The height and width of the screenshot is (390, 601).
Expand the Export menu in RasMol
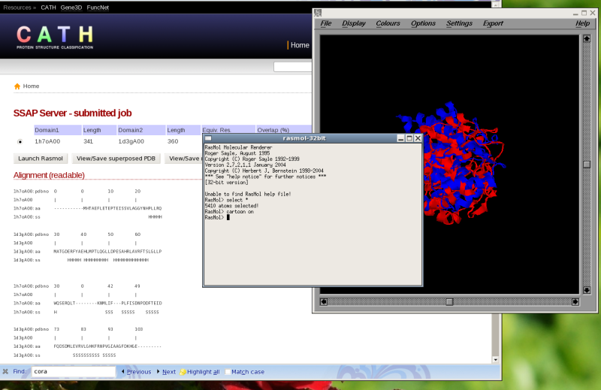pyautogui.click(x=493, y=23)
